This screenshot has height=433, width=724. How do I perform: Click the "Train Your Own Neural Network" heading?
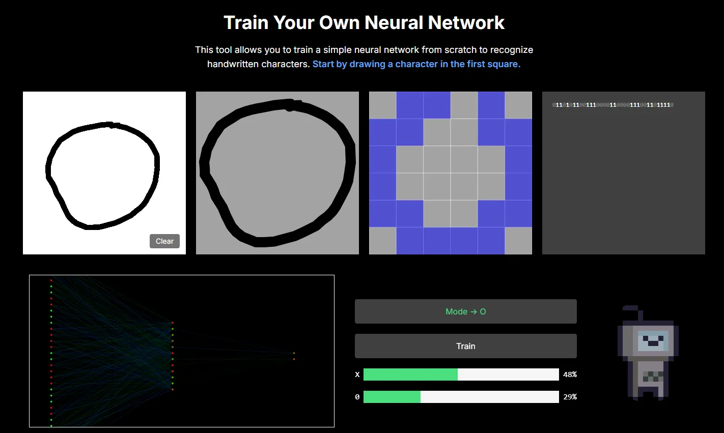point(364,23)
